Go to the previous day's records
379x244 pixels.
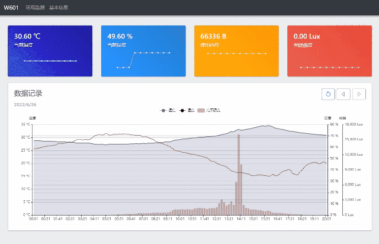coord(343,94)
